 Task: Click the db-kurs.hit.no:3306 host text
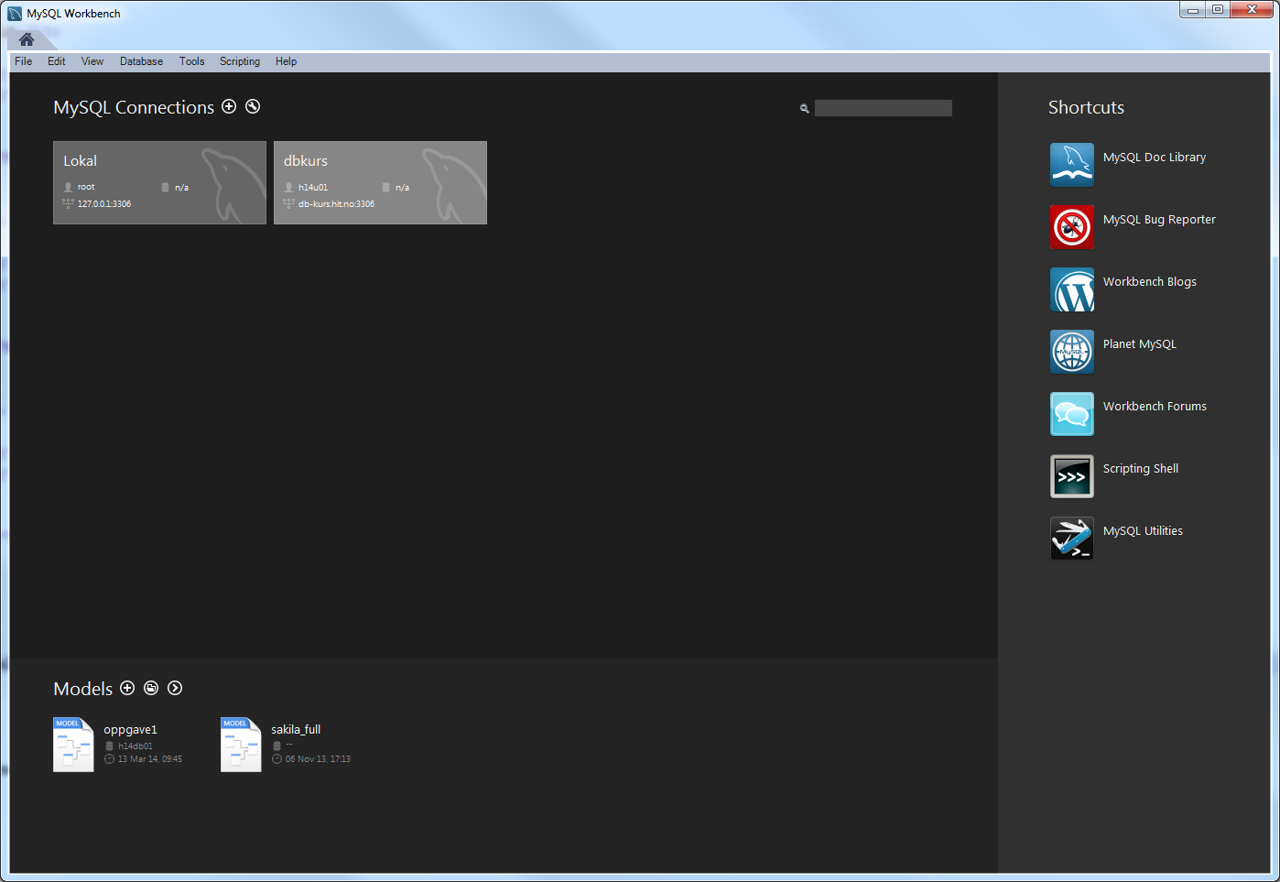pyautogui.click(x=336, y=204)
